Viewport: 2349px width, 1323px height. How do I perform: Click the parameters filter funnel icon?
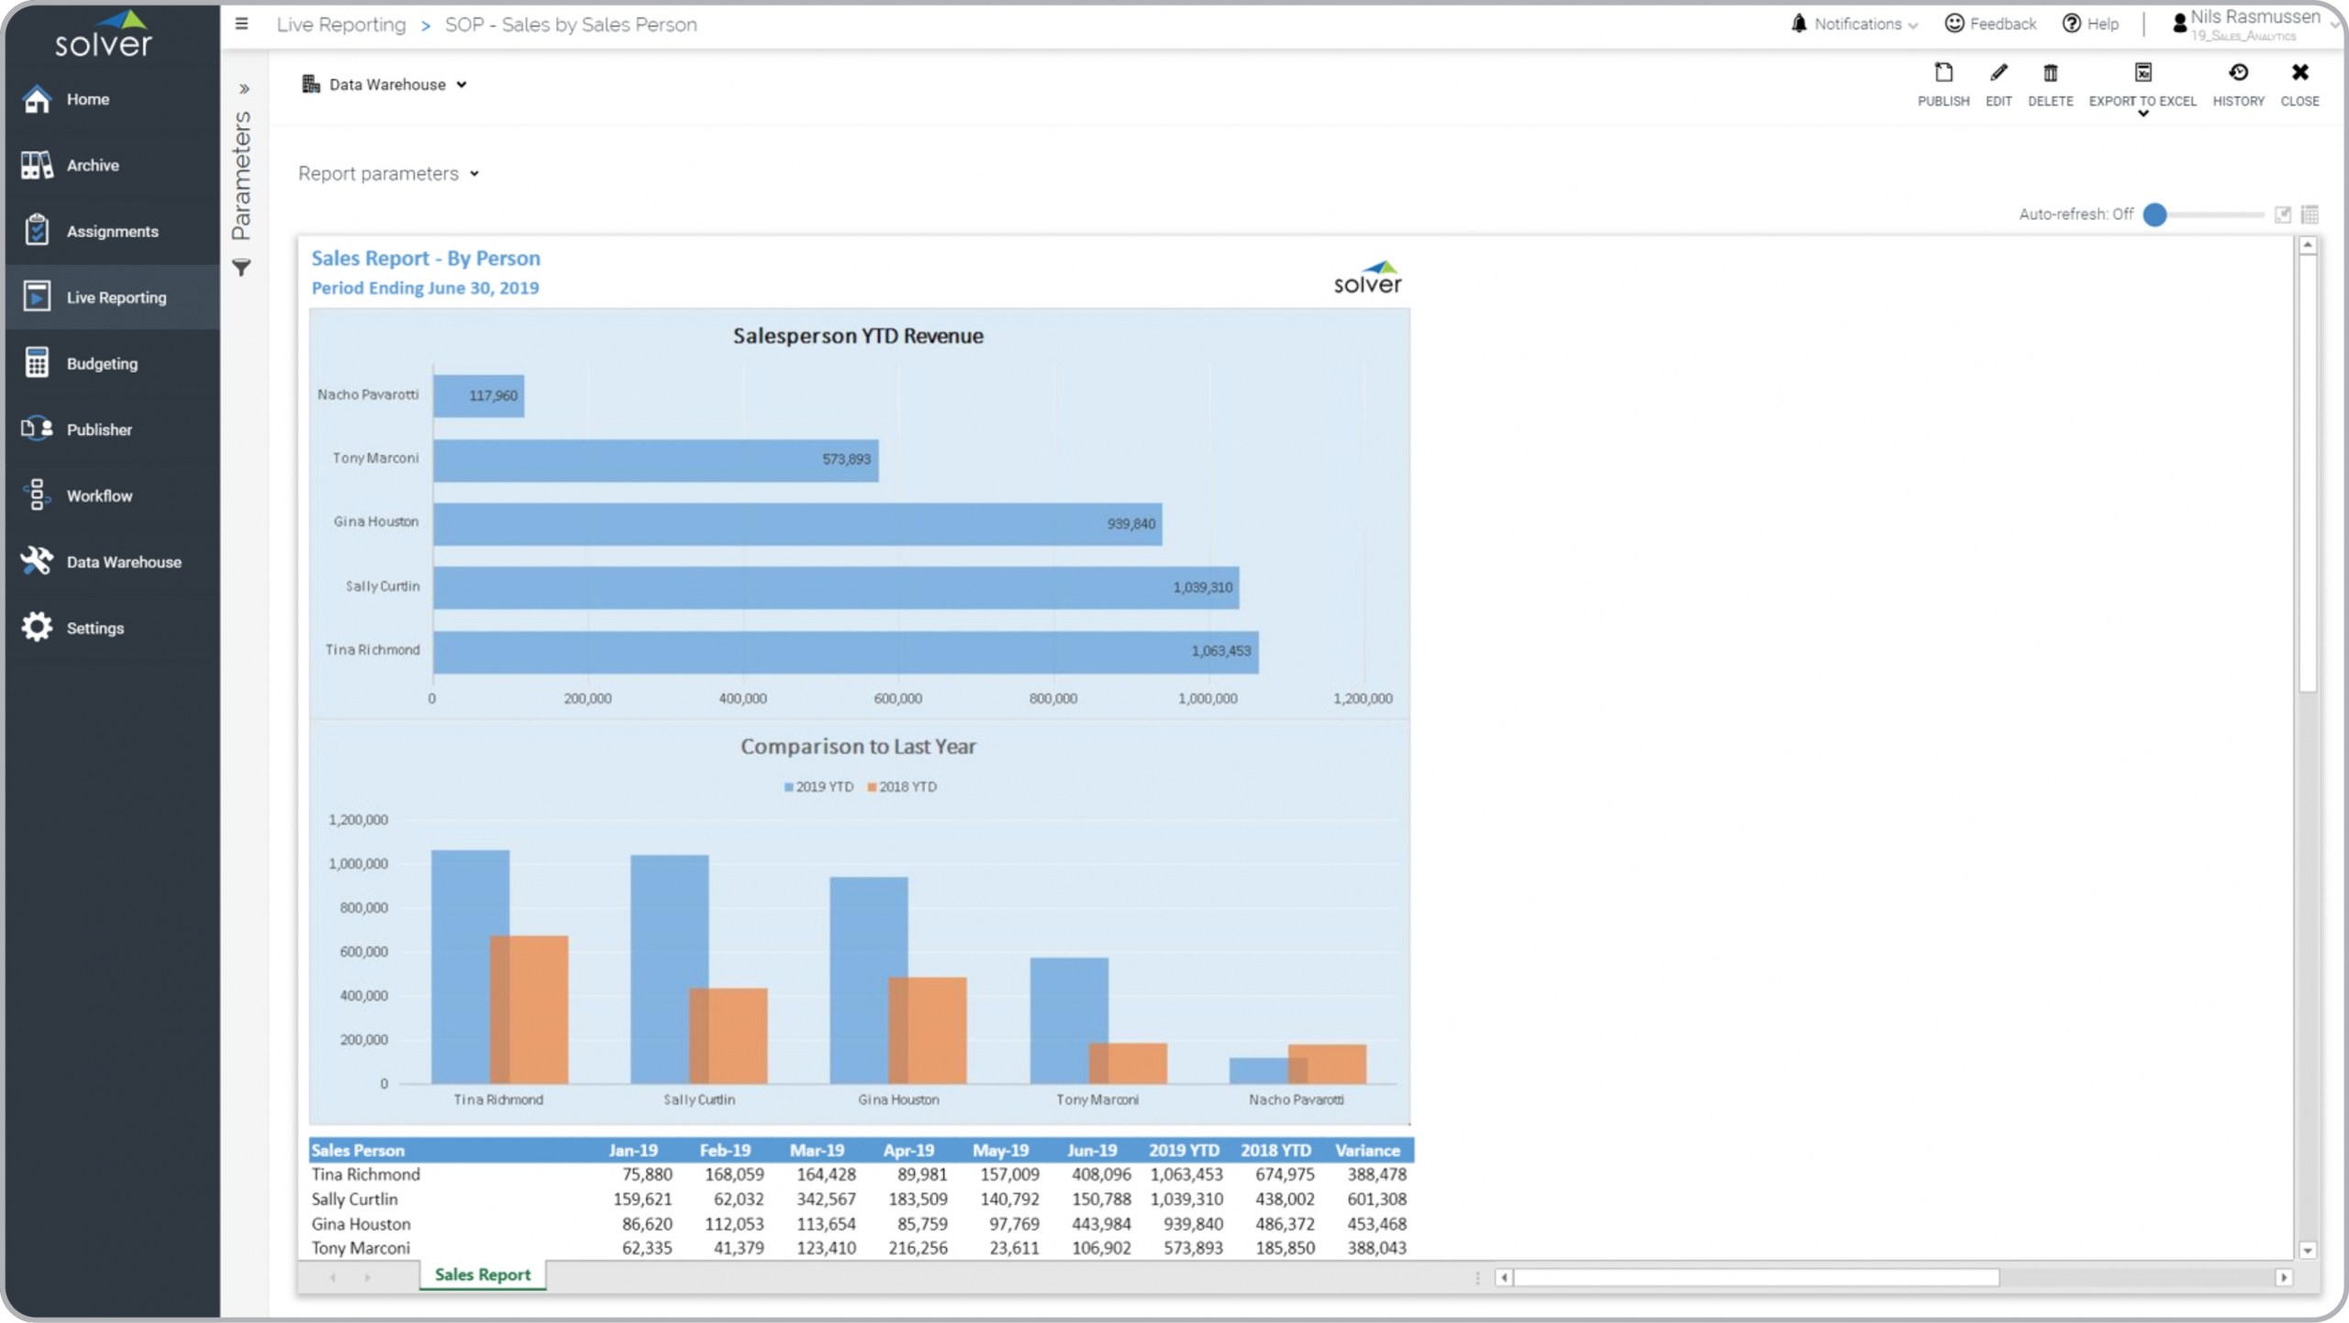[x=241, y=268]
